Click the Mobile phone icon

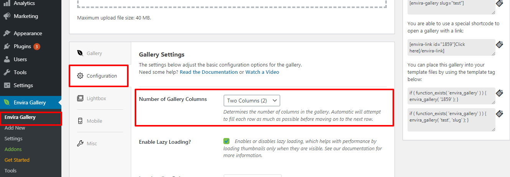coord(80,121)
